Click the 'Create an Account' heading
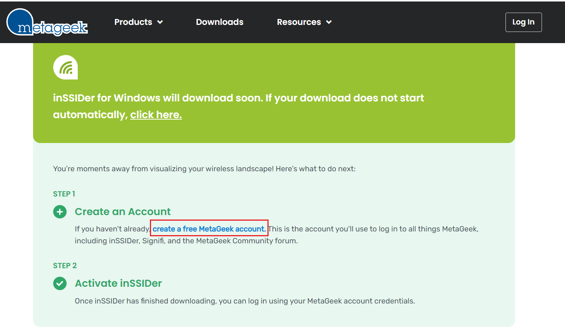Screen dimensions: 565x328 pyautogui.click(x=122, y=212)
